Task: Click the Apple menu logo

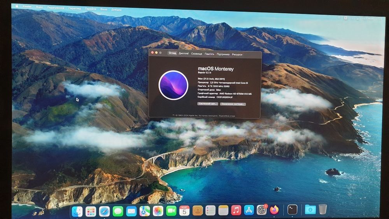Action: click(17, 6)
